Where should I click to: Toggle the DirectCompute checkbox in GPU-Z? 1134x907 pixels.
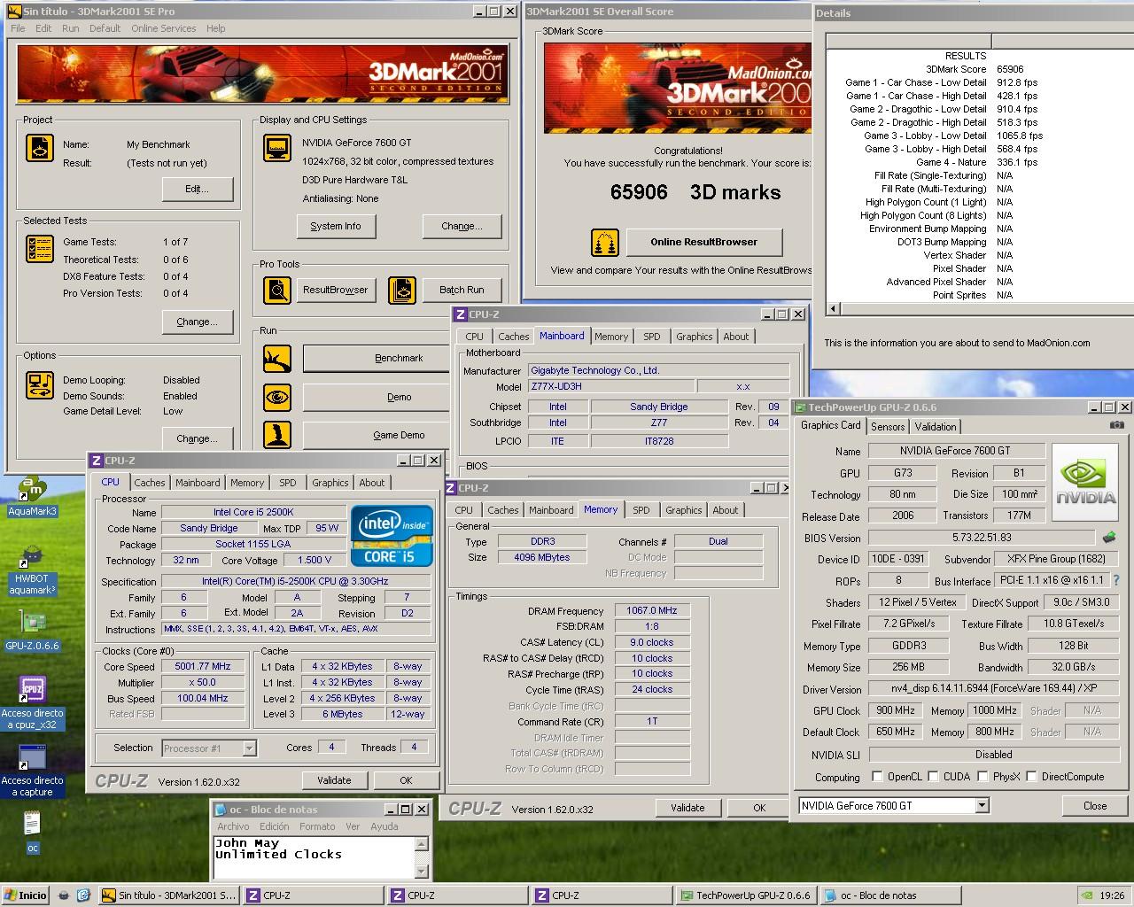pos(1031,777)
